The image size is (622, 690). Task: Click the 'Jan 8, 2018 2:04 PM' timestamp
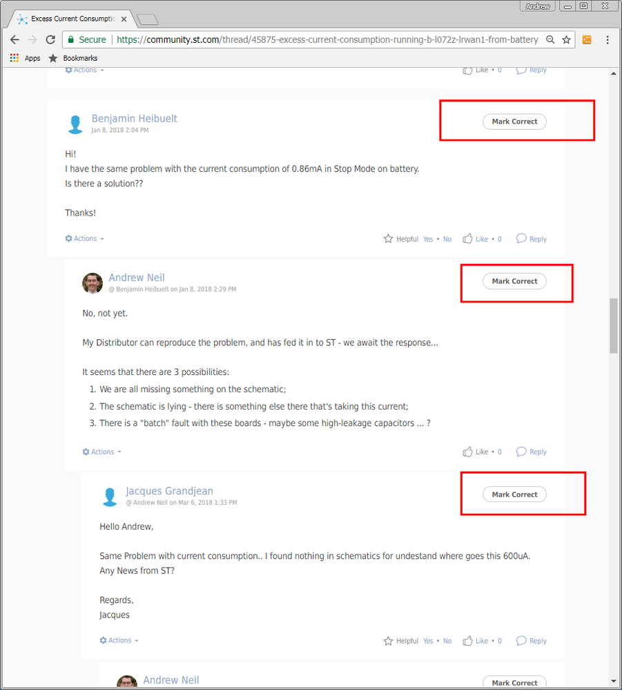tap(119, 131)
